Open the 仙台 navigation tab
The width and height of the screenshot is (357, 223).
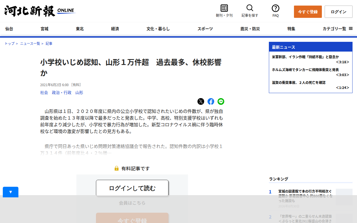(x=9, y=29)
